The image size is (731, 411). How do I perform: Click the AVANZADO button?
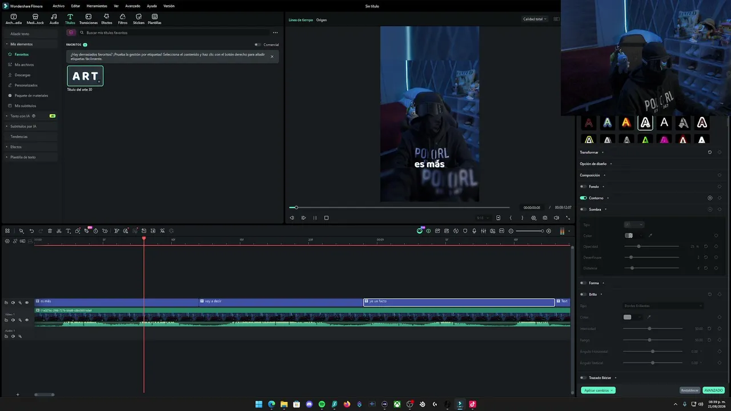[713, 390]
